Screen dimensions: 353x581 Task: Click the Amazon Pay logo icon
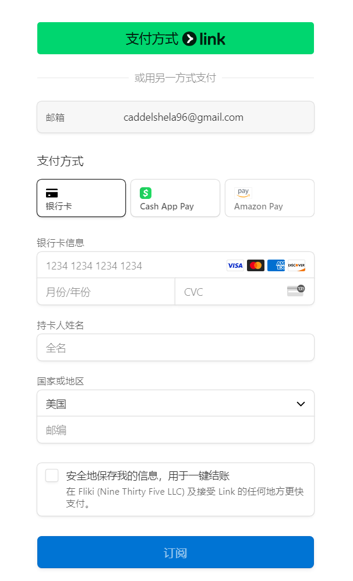pyautogui.click(x=243, y=192)
